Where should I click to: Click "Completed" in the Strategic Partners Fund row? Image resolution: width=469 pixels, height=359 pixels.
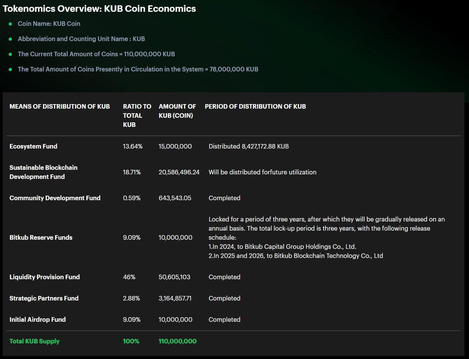click(x=224, y=298)
